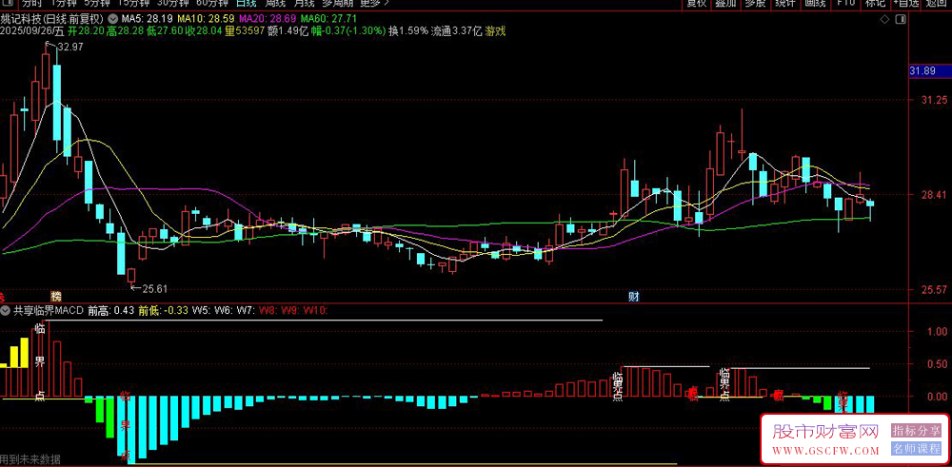952x467 pixels.
Task: Click the 榜 marker on the time axis
Action: click(x=56, y=297)
